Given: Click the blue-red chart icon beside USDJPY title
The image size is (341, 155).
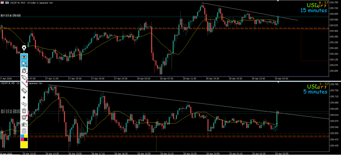Looking at the screenshot, I should [x=7, y=3].
